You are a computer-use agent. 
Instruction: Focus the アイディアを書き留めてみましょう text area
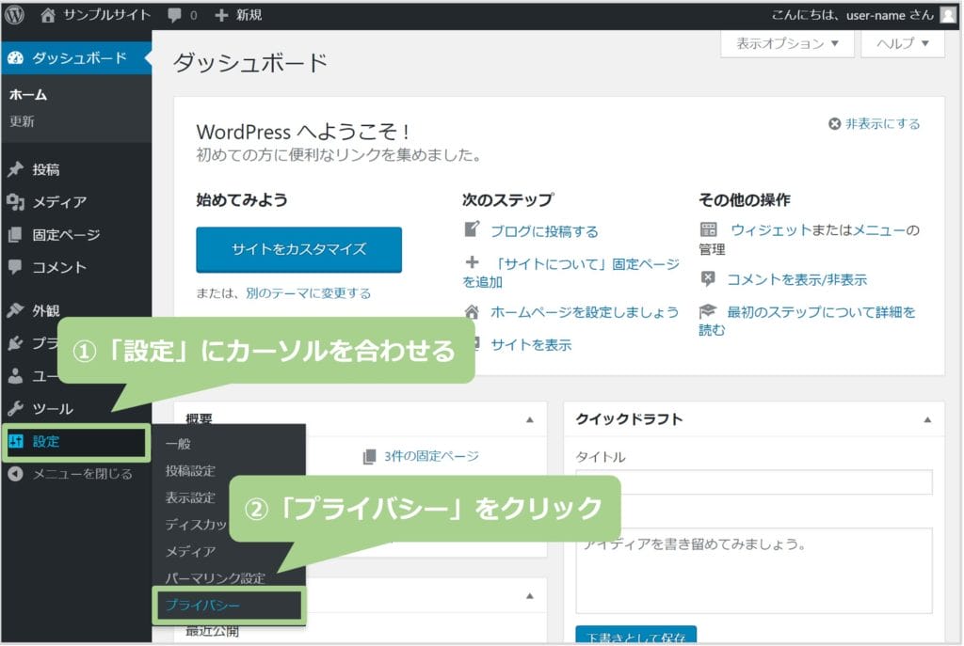click(754, 571)
